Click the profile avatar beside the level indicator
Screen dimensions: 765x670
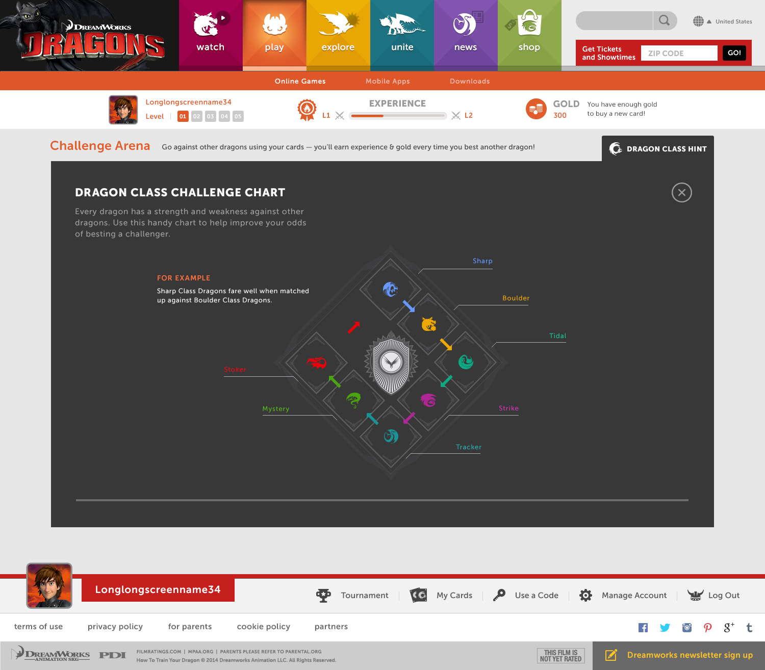pyautogui.click(x=123, y=110)
